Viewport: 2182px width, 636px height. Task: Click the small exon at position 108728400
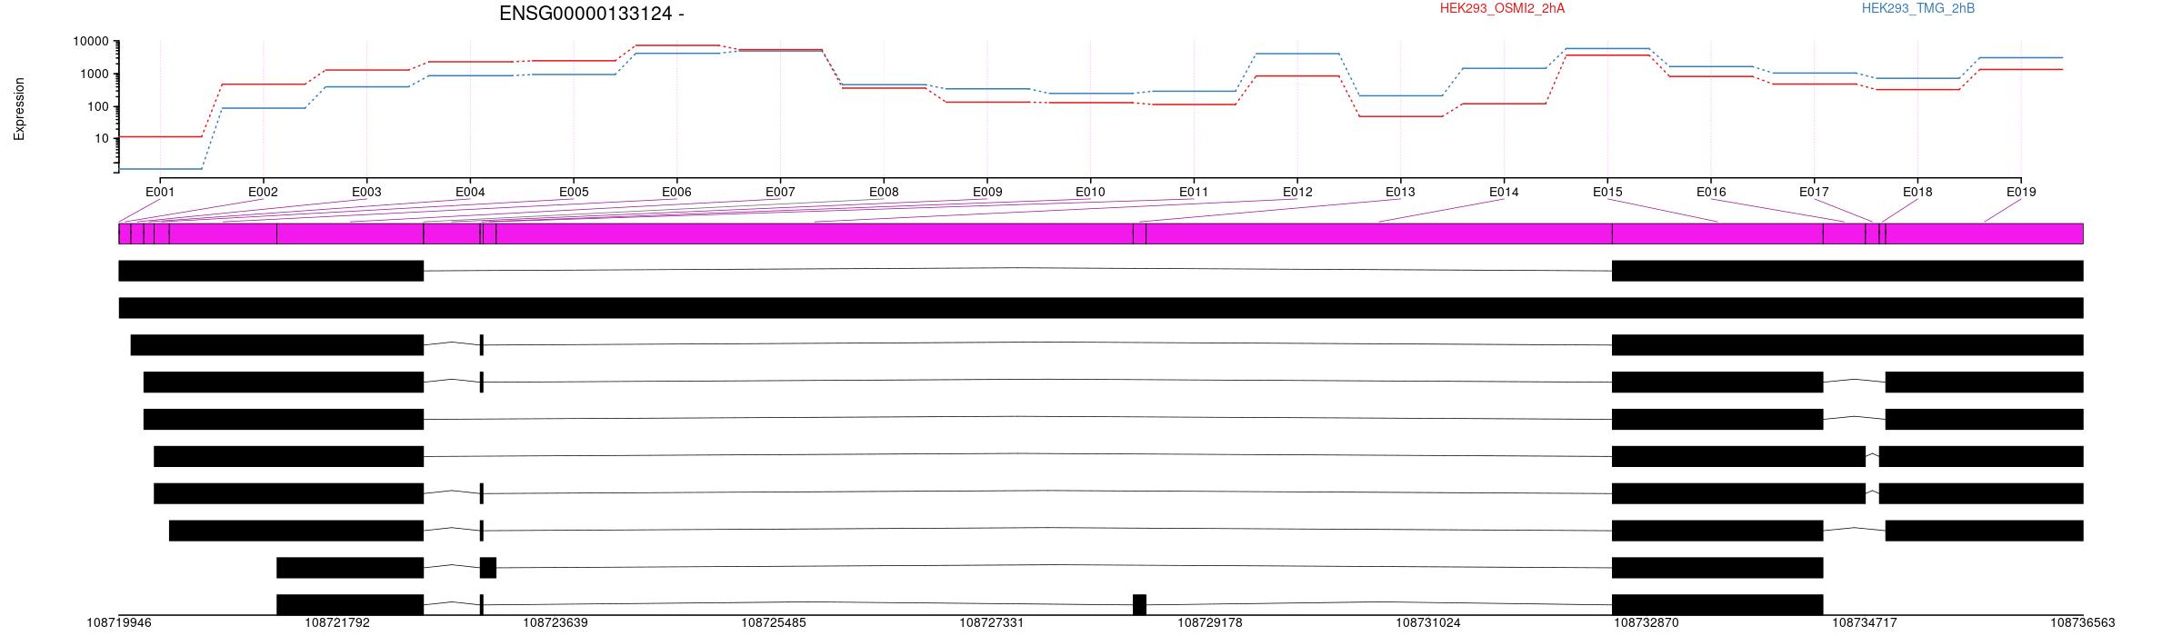pyautogui.click(x=1139, y=604)
